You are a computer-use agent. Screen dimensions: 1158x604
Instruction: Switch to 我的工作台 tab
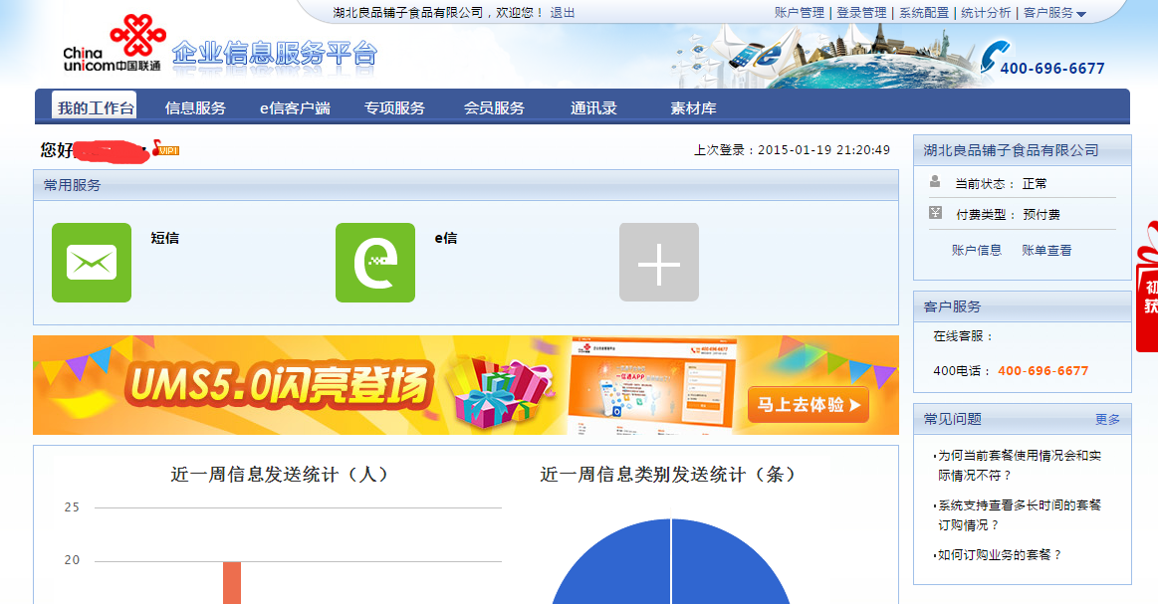(x=96, y=107)
